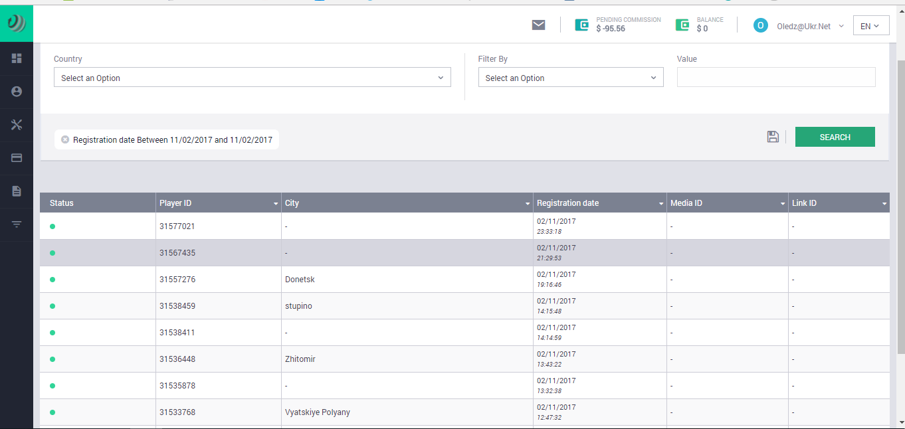Open the Country dropdown
Image resolution: width=905 pixels, height=429 pixels.
click(252, 78)
